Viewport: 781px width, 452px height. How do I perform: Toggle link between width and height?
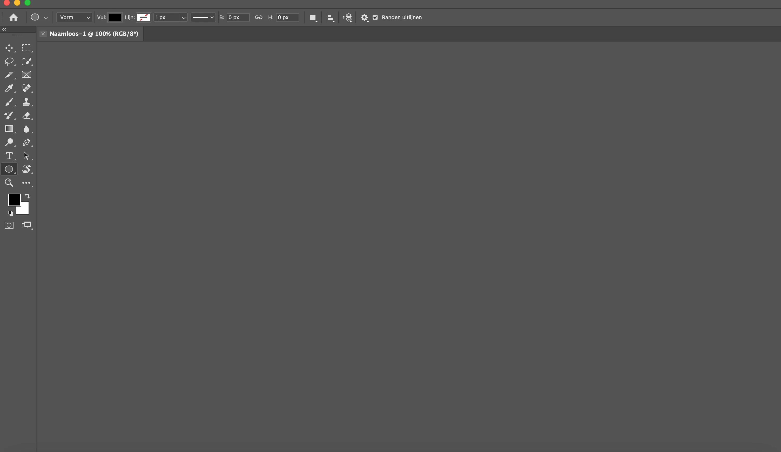259,17
